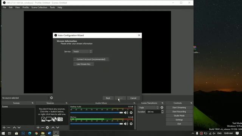Open the Edit menu
Viewport: 242px width, 136px height.
[11, 8]
